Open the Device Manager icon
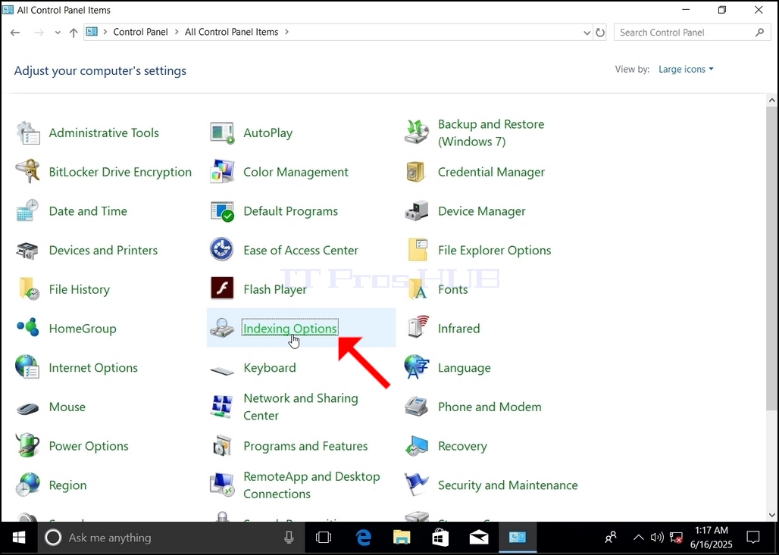Image resolution: width=779 pixels, height=555 pixels. [x=416, y=211]
